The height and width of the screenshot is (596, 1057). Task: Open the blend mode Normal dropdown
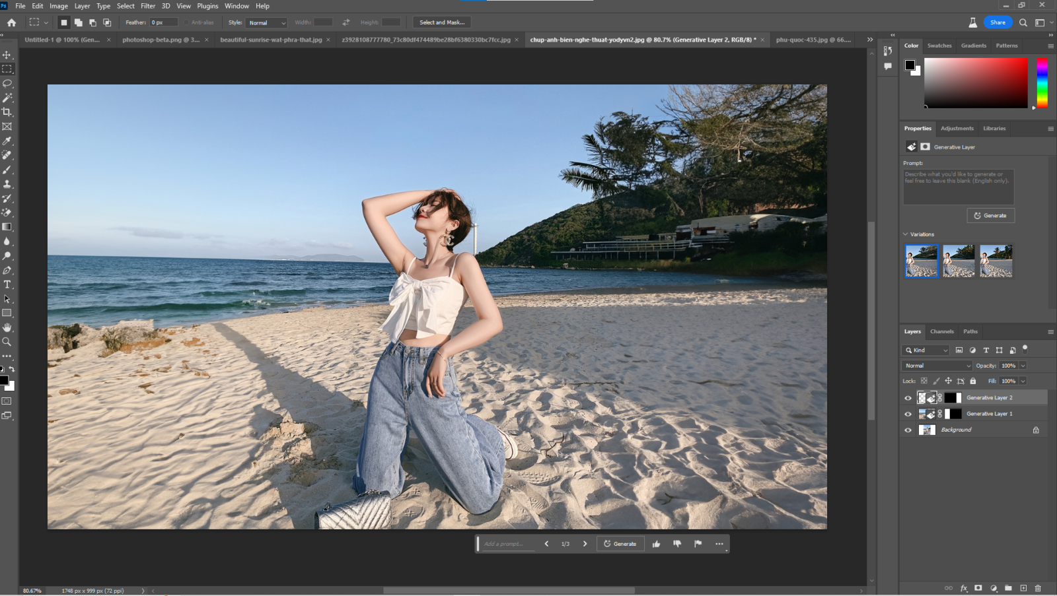pos(937,366)
